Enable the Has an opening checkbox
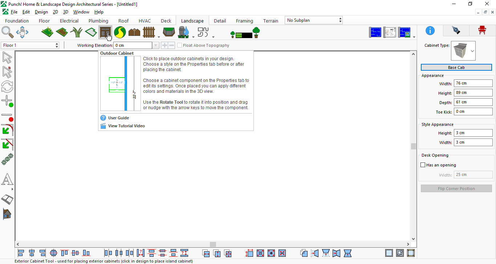The width and height of the screenshot is (496, 264). click(423, 165)
